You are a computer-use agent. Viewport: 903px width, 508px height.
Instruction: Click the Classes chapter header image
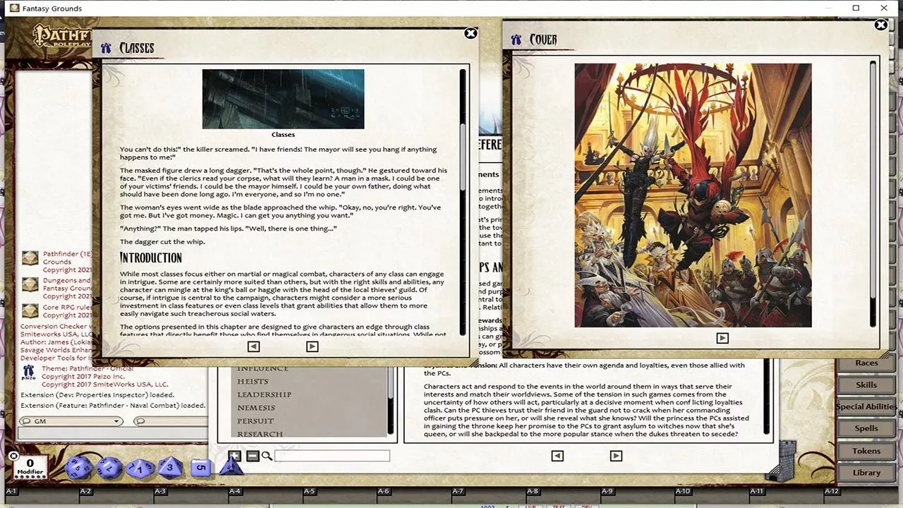(x=283, y=99)
